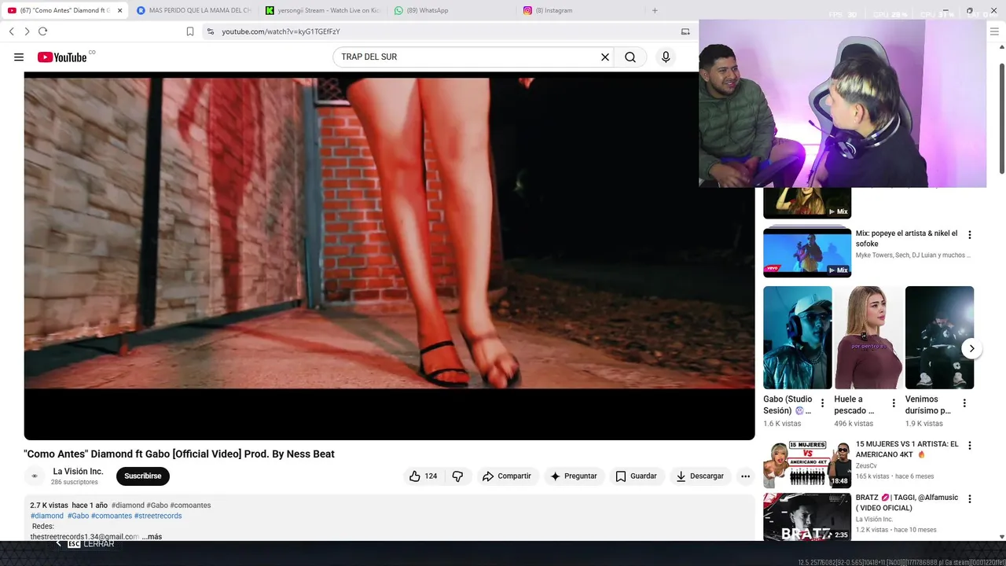Download the video with Descargar
The image size is (1006, 566).
[x=700, y=476]
